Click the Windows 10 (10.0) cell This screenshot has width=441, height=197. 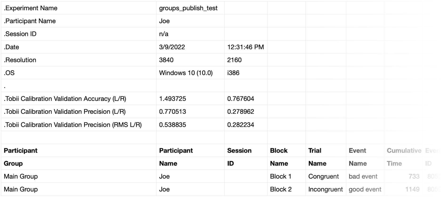click(x=186, y=73)
